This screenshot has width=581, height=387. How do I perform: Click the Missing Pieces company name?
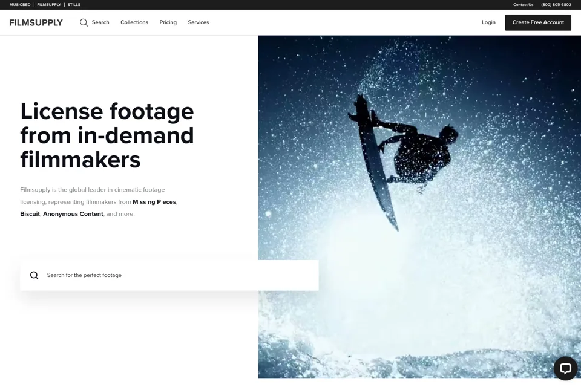pos(154,202)
